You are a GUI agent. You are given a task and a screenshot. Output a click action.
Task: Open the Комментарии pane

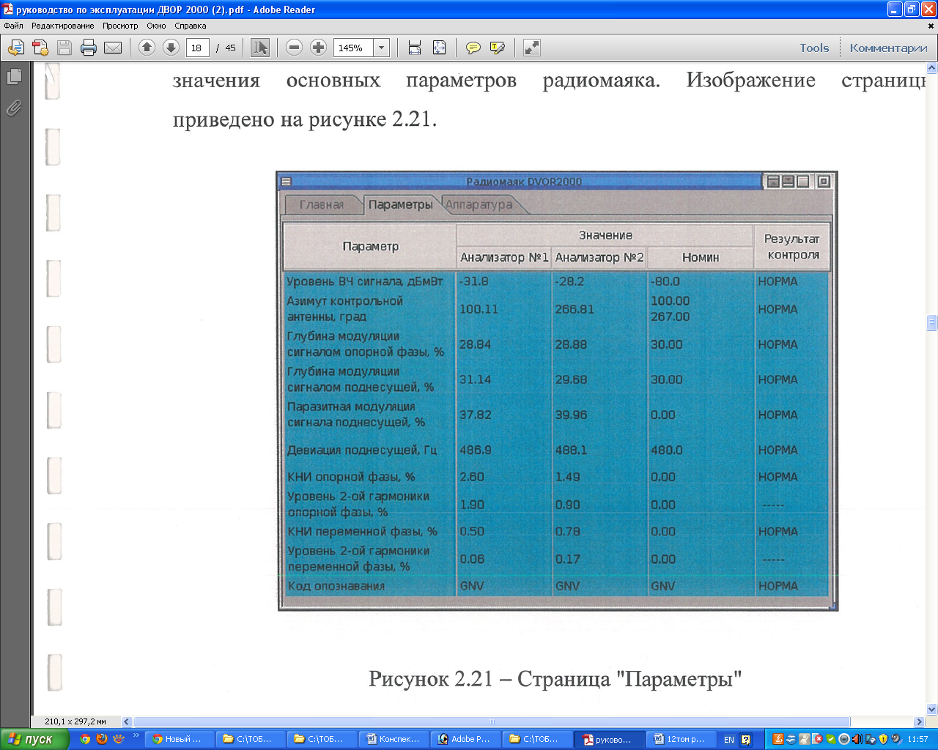[x=888, y=48]
